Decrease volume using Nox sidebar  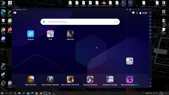coord(150,23)
